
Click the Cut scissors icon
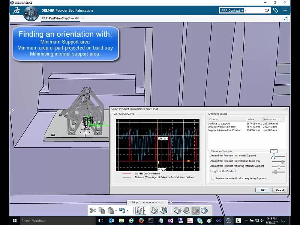click(93, 210)
